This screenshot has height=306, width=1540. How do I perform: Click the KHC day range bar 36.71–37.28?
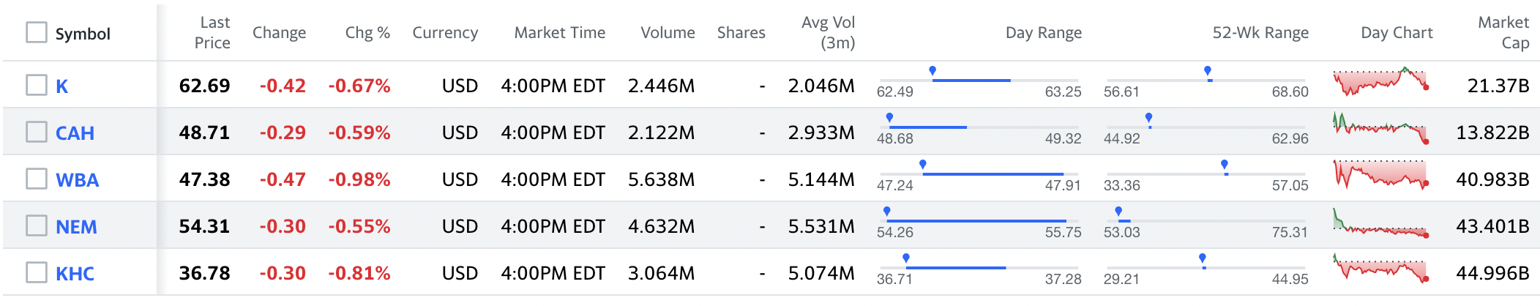pos(979,268)
